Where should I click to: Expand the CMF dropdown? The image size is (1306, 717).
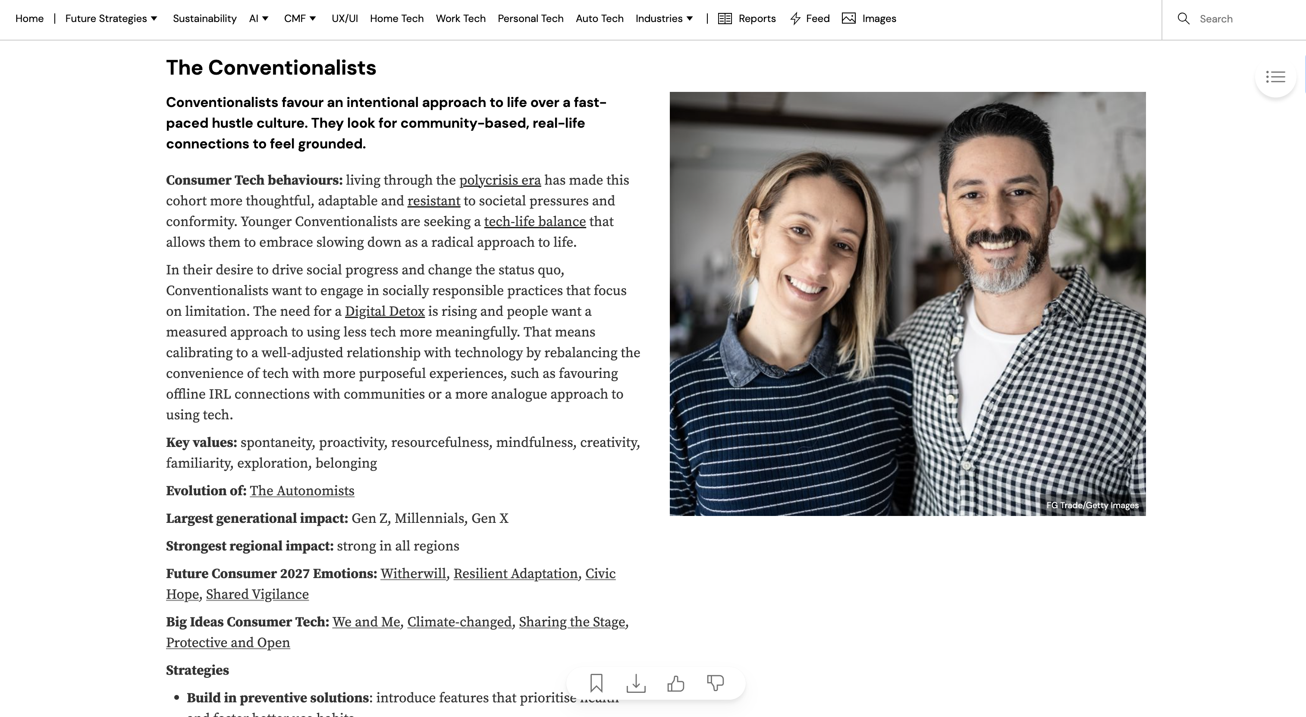tap(299, 18)
